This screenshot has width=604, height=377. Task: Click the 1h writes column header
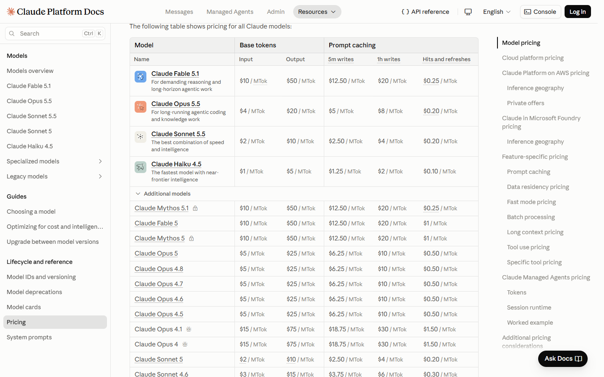pos(388,59)
